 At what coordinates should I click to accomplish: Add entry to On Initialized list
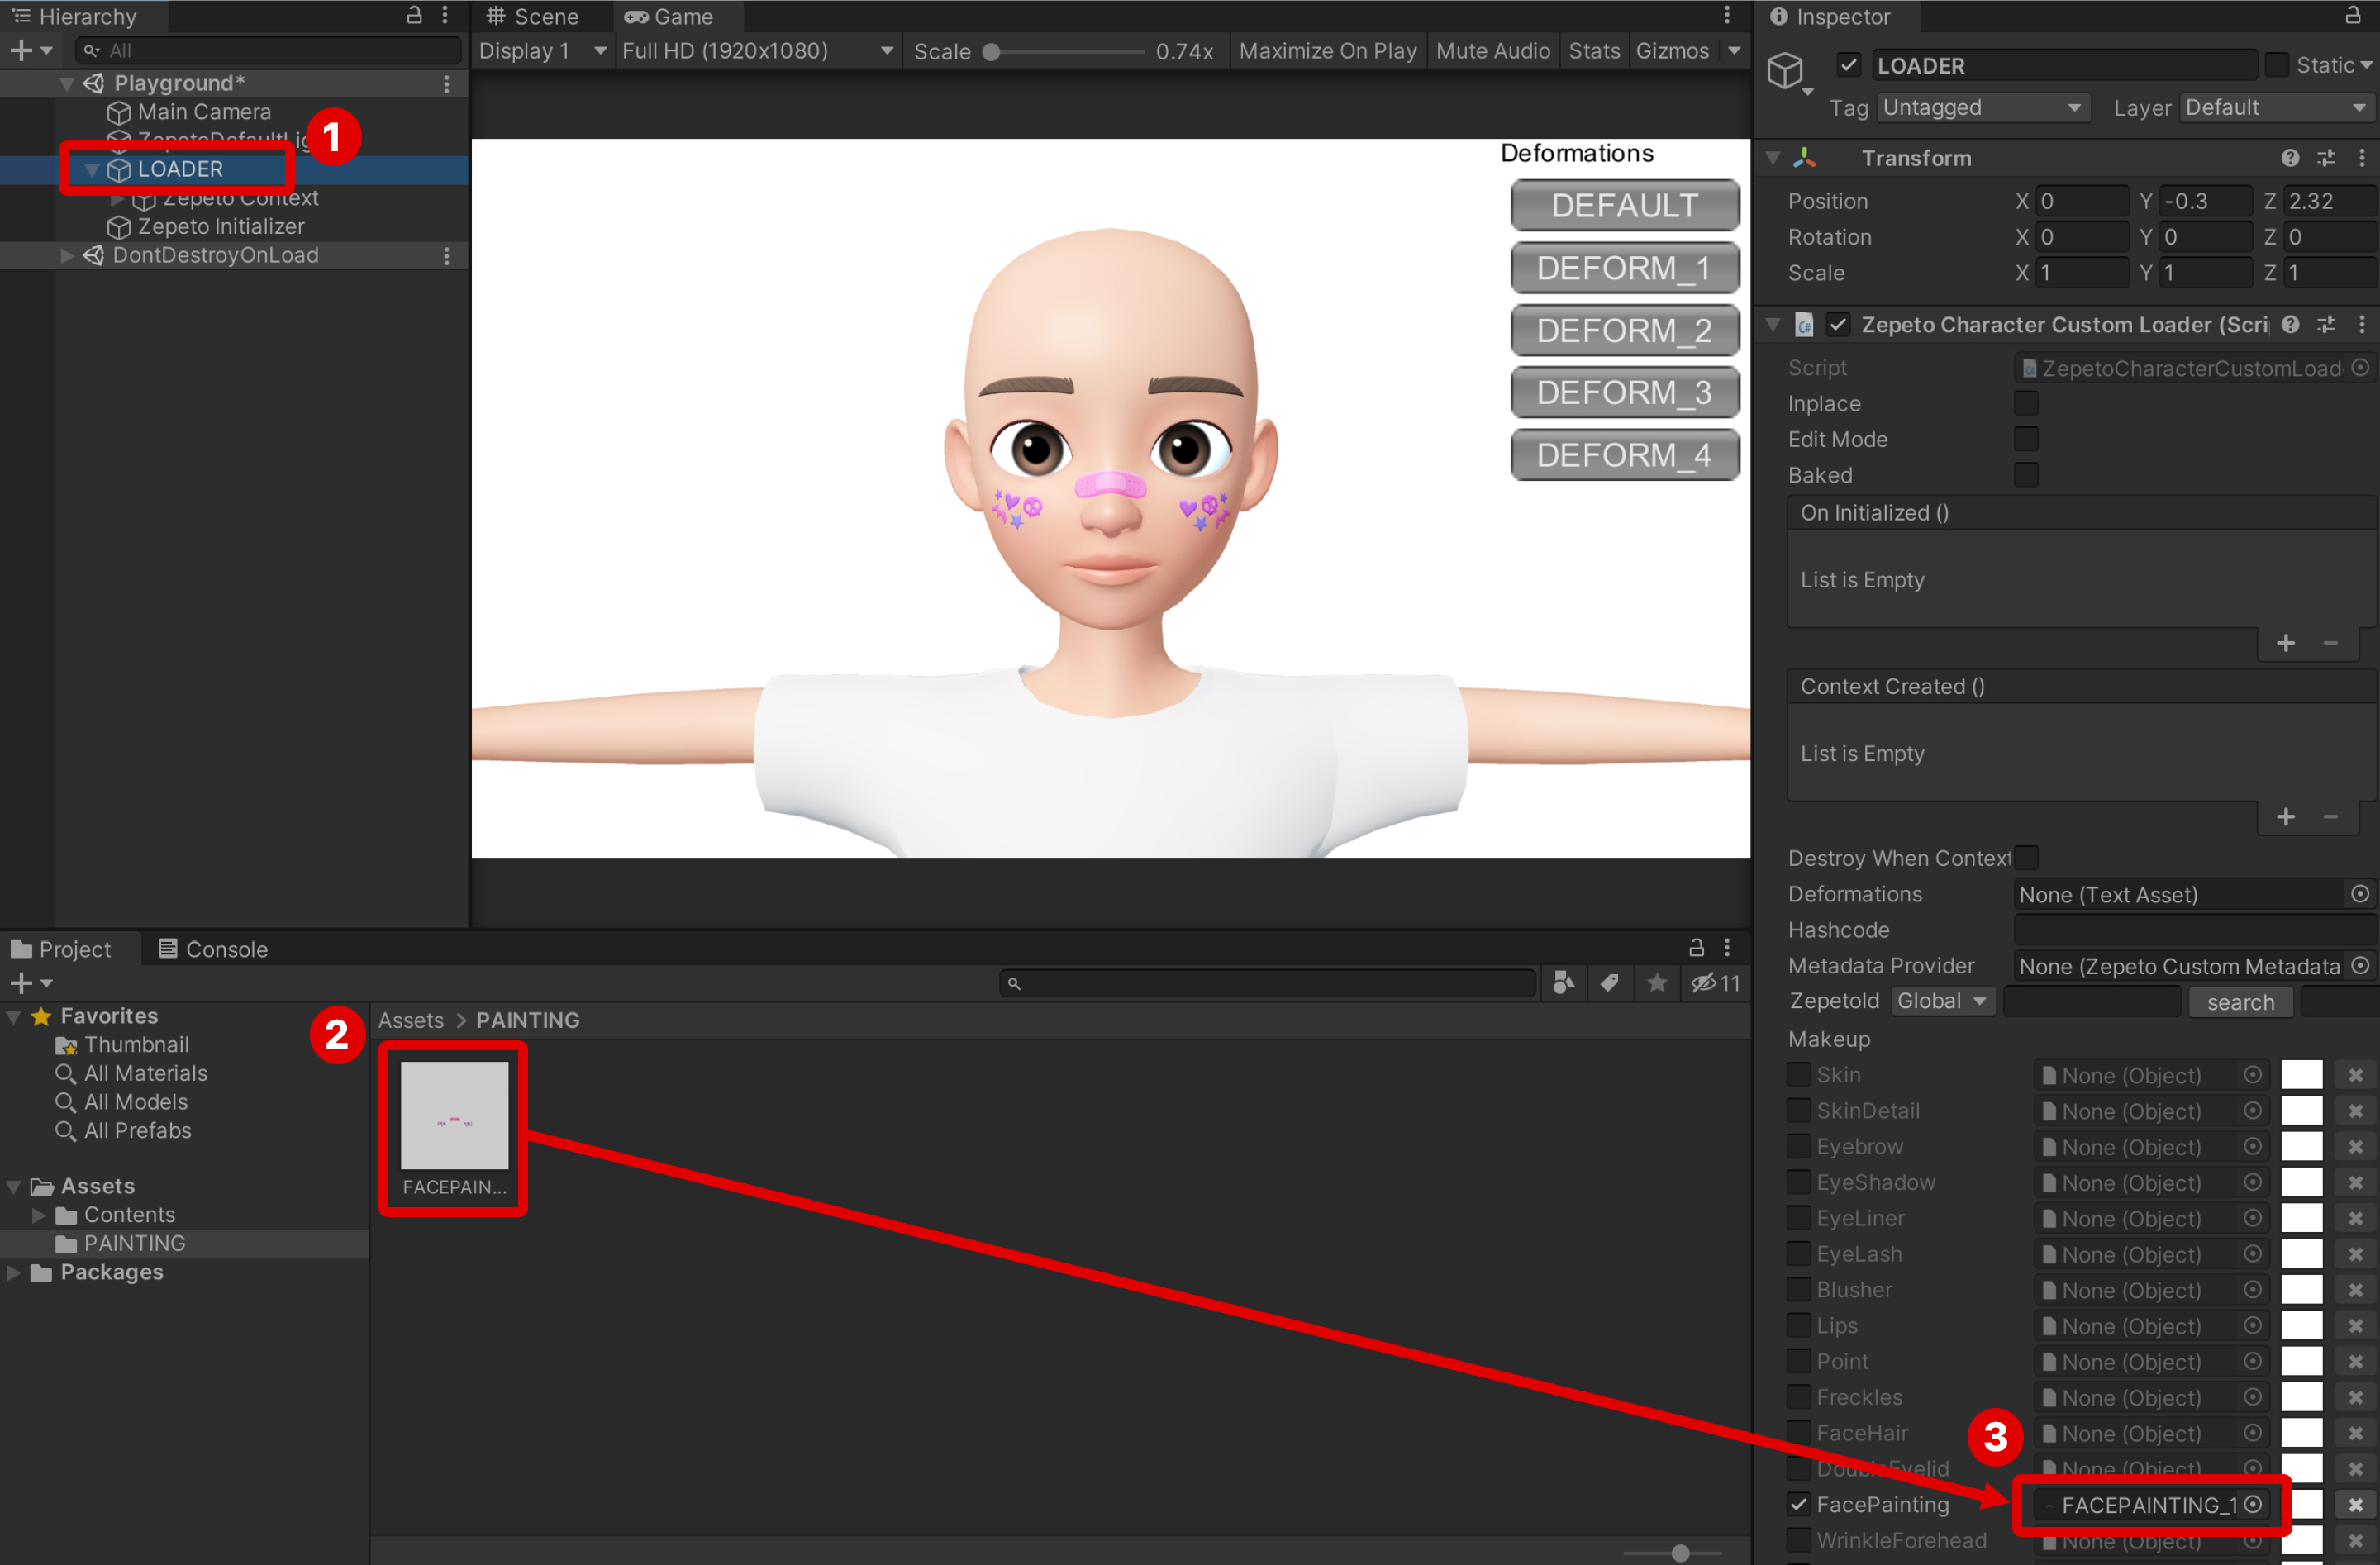2285,644
